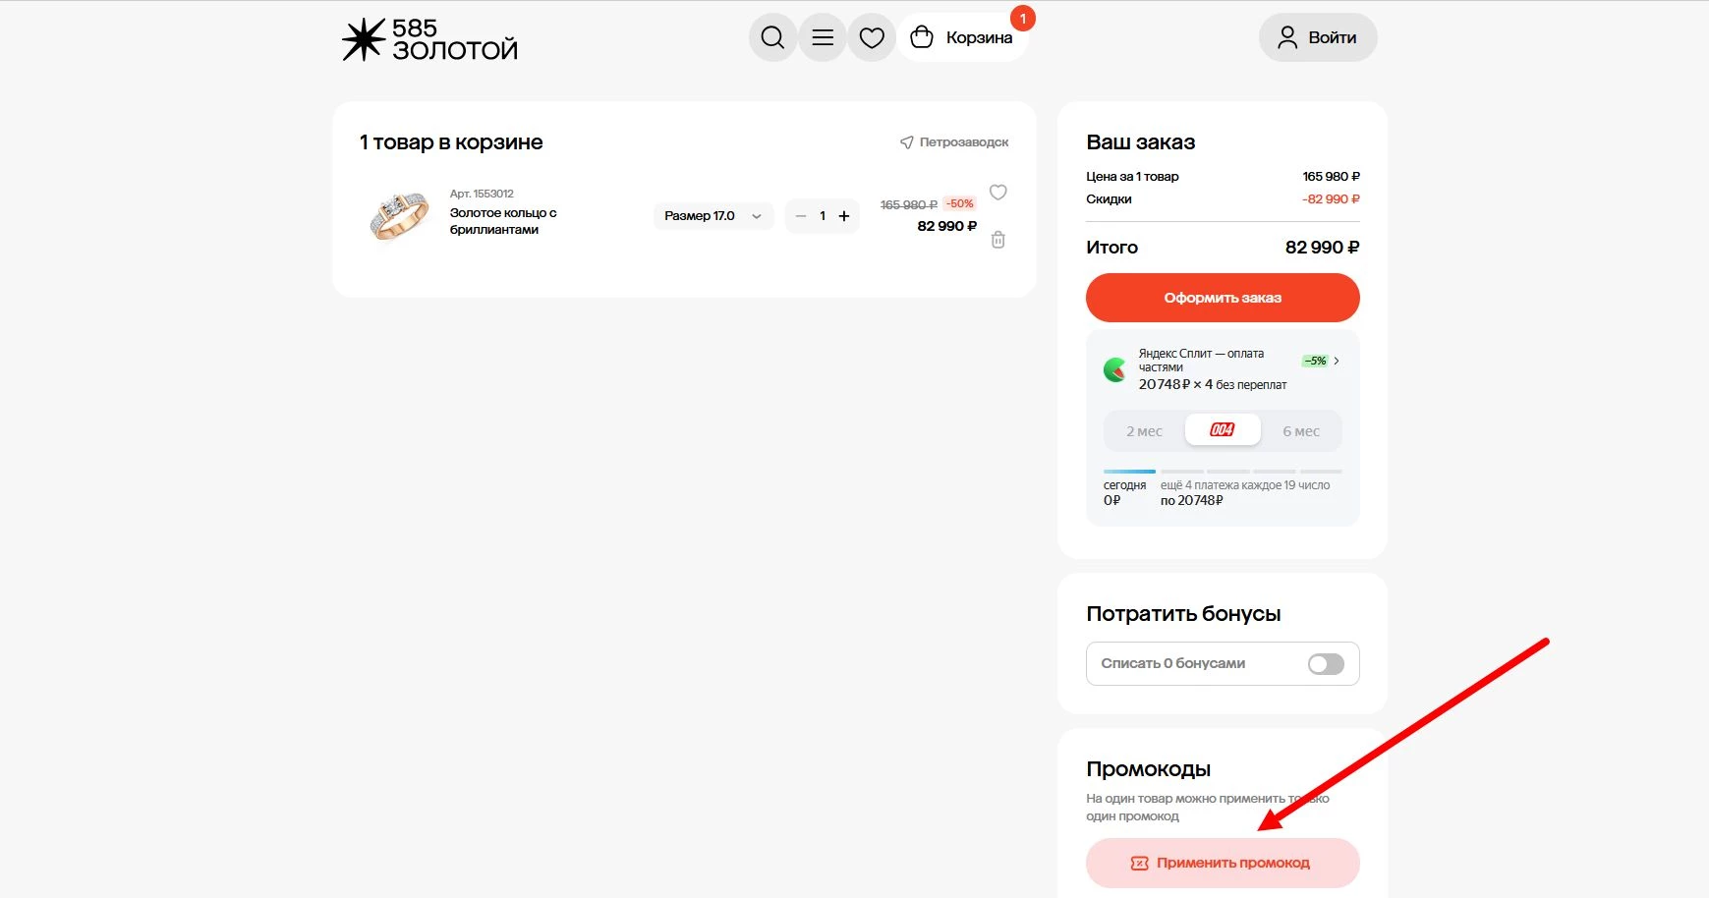The image size is (1709, 898).
Task: Open the catalog hamburger menu
Action: click(823, 36)
